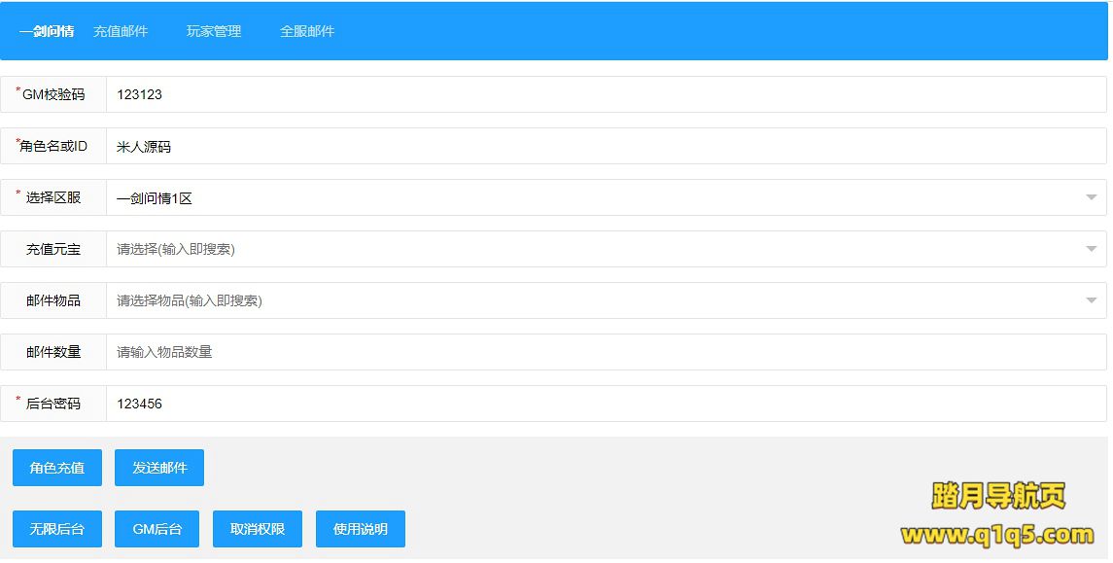
Task: Open the 全服邮件 tab
Action: (307, 31)
